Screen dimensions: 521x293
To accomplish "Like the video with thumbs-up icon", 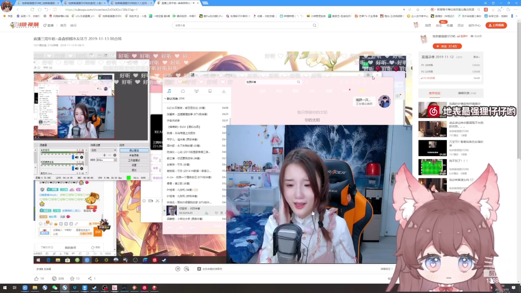I will point(36,279).
